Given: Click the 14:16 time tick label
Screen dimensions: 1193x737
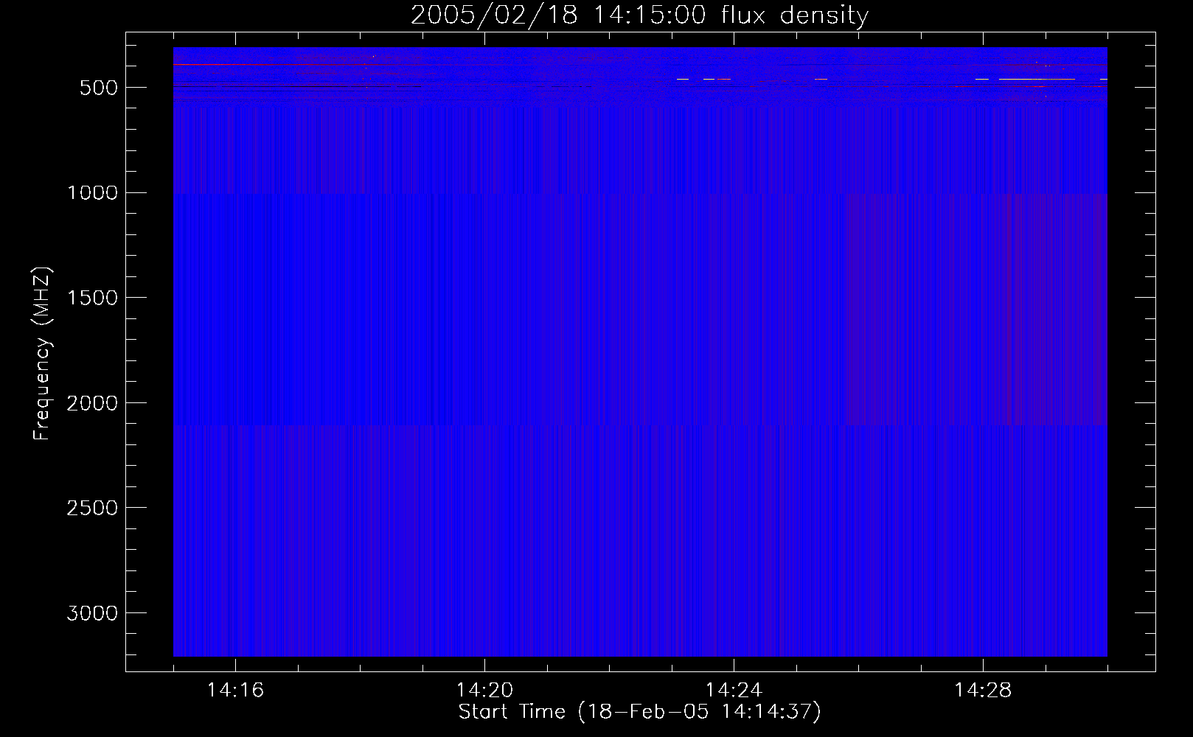Looking at the screenshot, I should click(235, 691).
